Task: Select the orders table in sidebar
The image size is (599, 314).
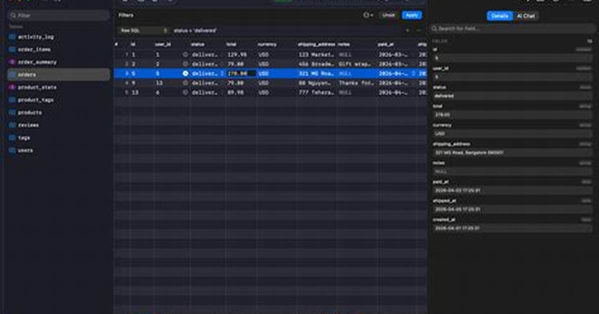Action: click(59, 75)
